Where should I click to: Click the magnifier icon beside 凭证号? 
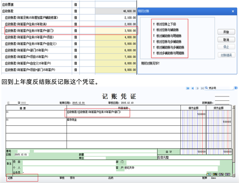point(207,88)
